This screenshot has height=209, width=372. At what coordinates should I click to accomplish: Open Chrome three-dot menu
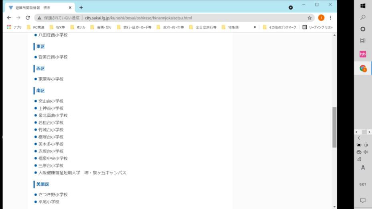coord(330,18)
